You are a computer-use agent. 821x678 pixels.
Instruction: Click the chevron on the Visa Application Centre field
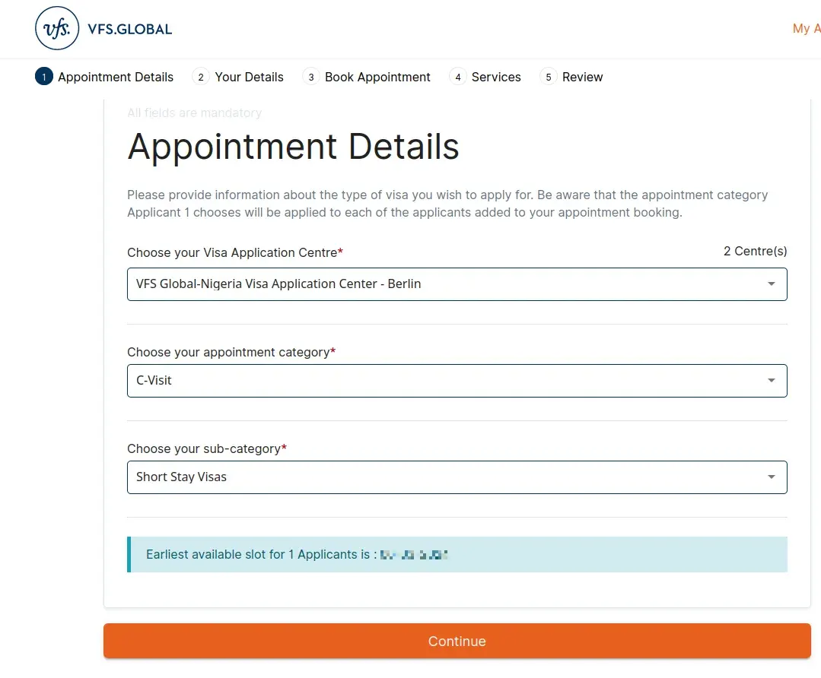tap(771, 284)
